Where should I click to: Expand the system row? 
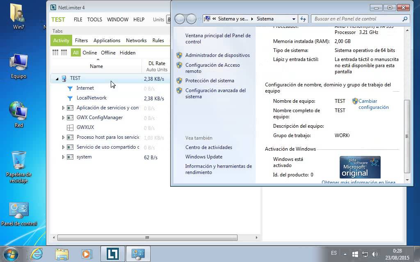point(63,157)
